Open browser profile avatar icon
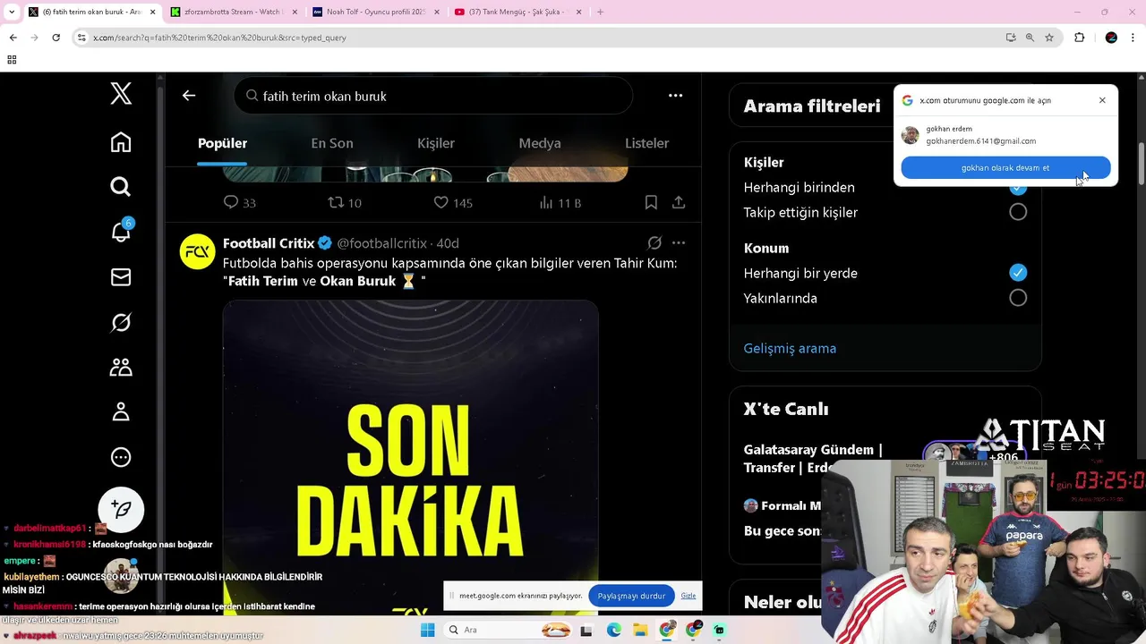The image size is (1146, 644). coord(1111,38)
